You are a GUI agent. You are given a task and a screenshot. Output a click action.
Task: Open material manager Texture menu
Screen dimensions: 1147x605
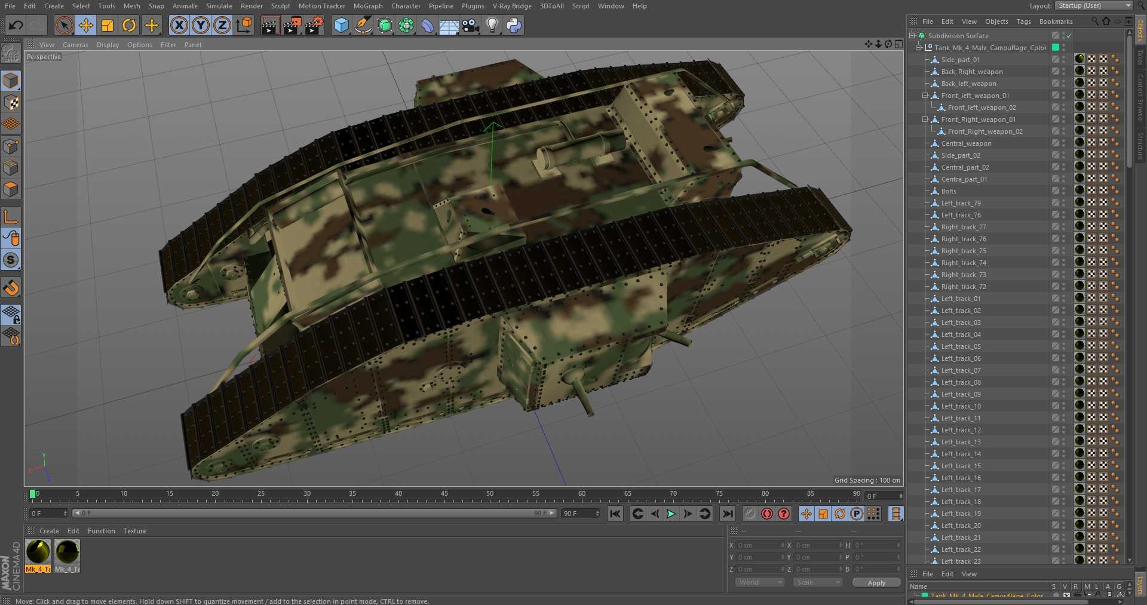[x=134, y=531]
